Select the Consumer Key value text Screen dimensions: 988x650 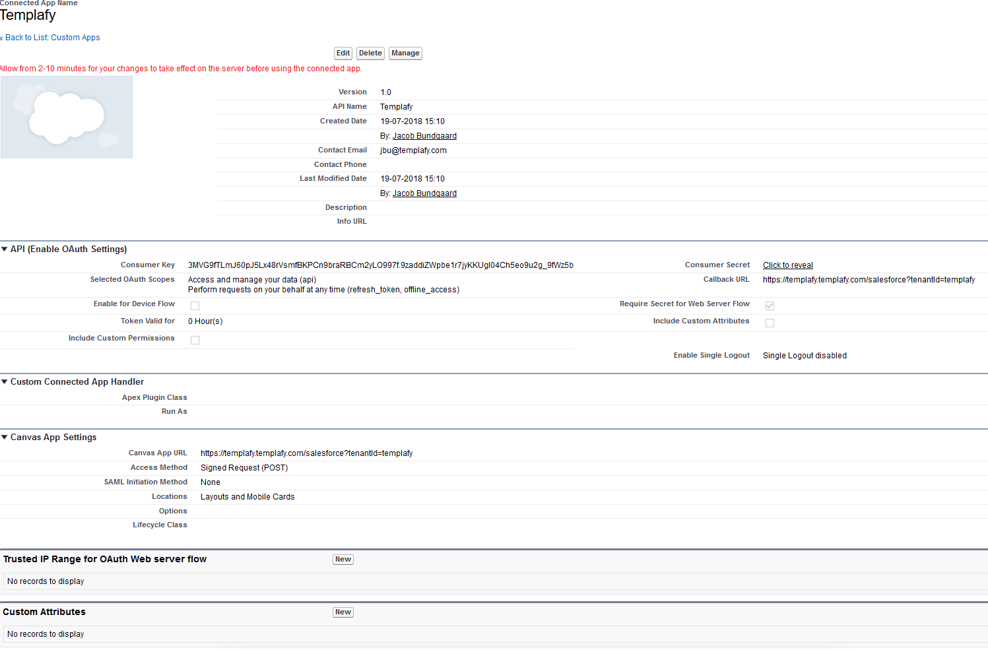(x=381, y=265)
